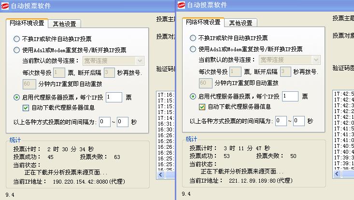Viewport: 354px width, 200px height.
Task: Click 每个IP投 vote count field in left window
Action: 114,97
